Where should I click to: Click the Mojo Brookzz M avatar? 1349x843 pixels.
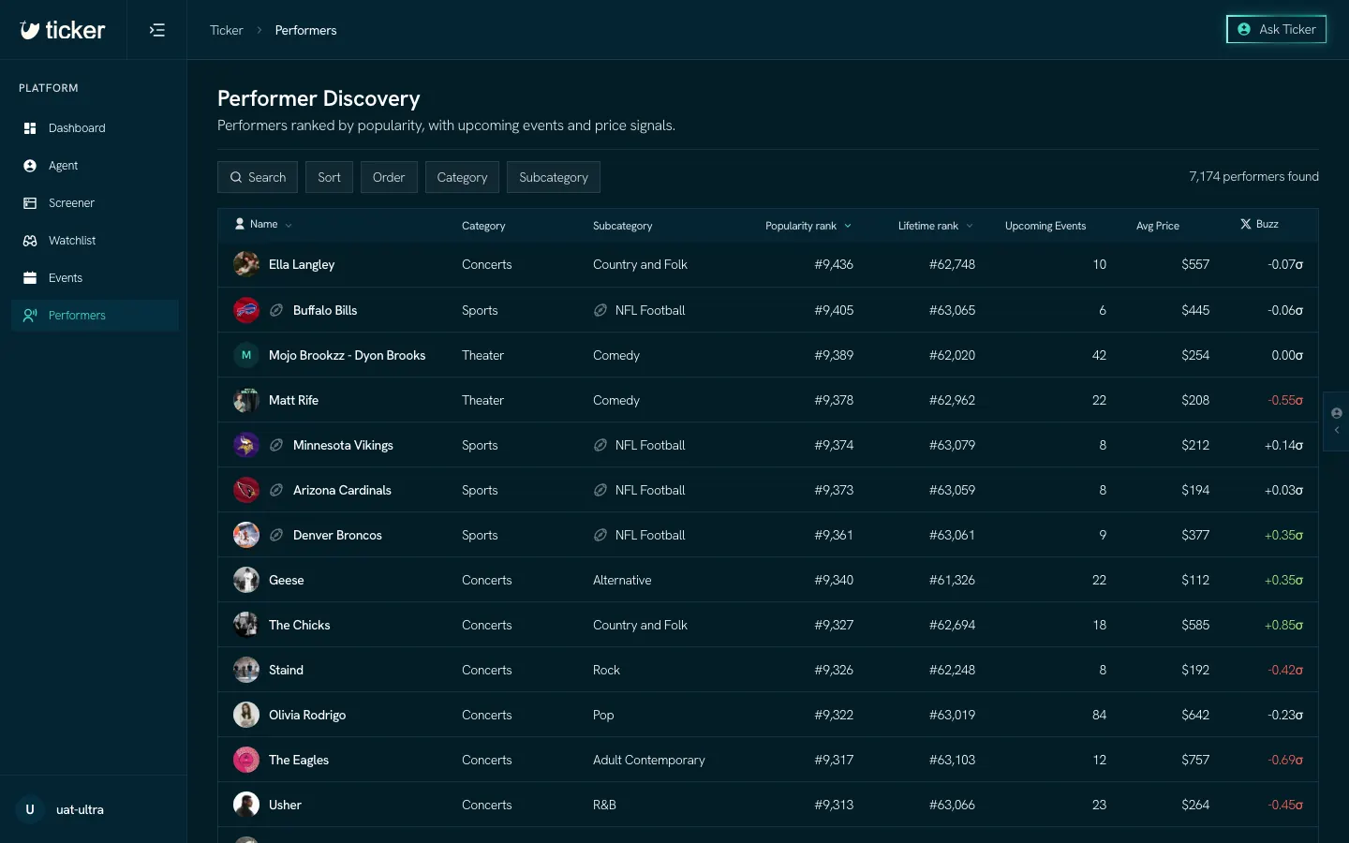click(246, 355)
